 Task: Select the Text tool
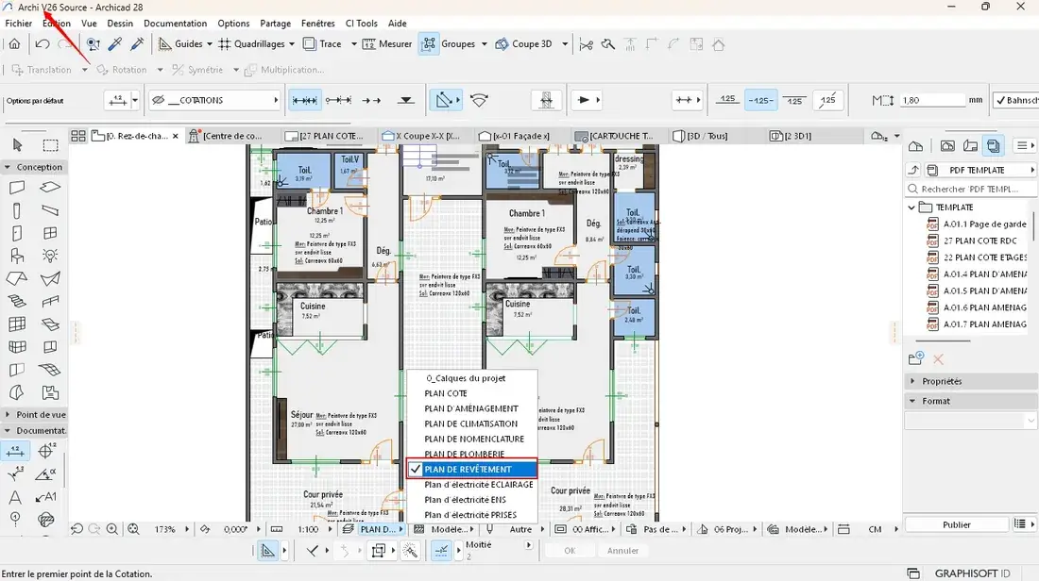coord(14,497)
